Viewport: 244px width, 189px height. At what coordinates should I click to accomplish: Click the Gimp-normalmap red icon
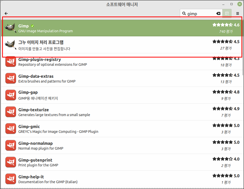pyautogui.click(x=11, y=145)
